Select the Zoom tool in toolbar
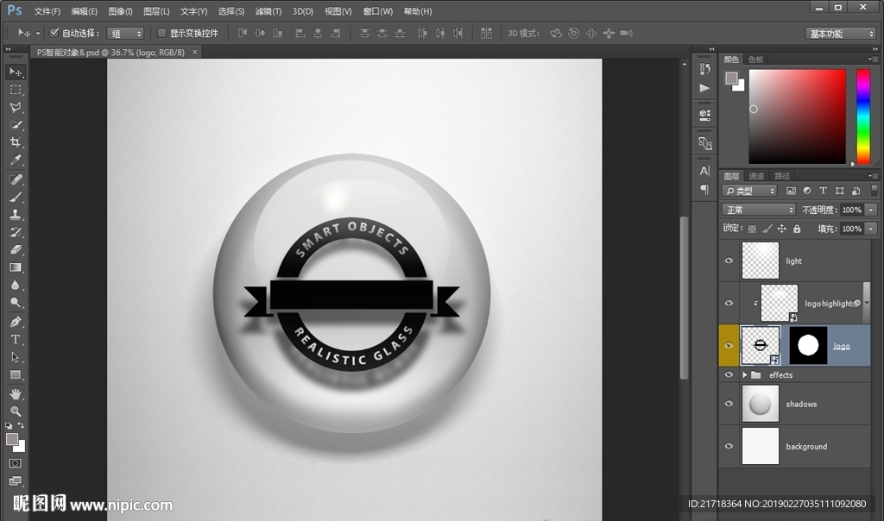Image resolution: width=884 pixels, height=521 pixels. pos(16,411)
